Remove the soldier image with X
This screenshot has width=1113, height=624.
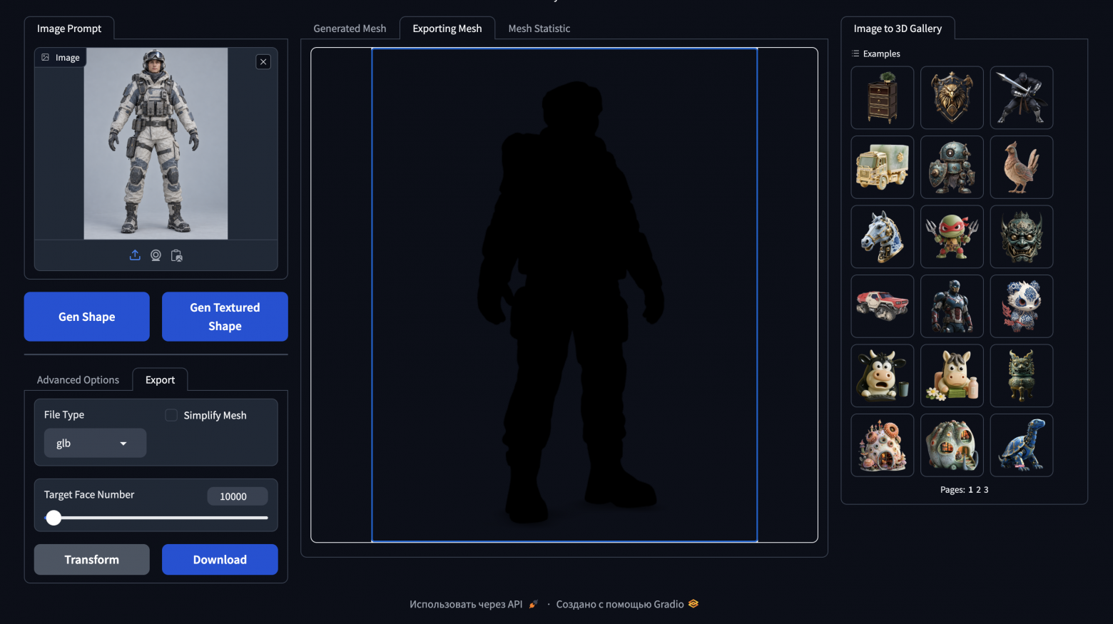pos(263,62)
